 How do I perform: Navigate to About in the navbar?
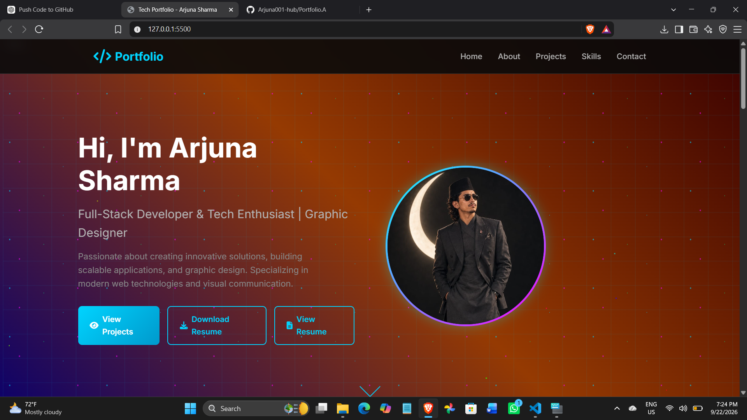coord(509,56)
